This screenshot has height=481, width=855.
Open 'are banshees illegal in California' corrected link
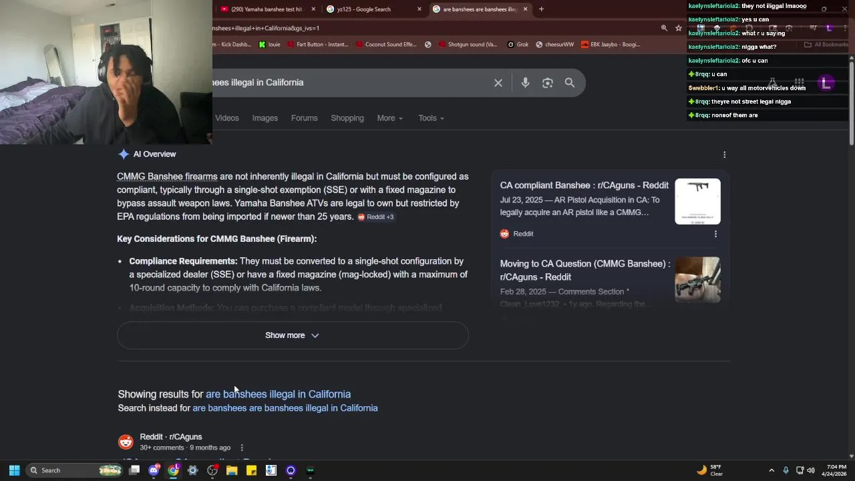[x=278, y=394]
